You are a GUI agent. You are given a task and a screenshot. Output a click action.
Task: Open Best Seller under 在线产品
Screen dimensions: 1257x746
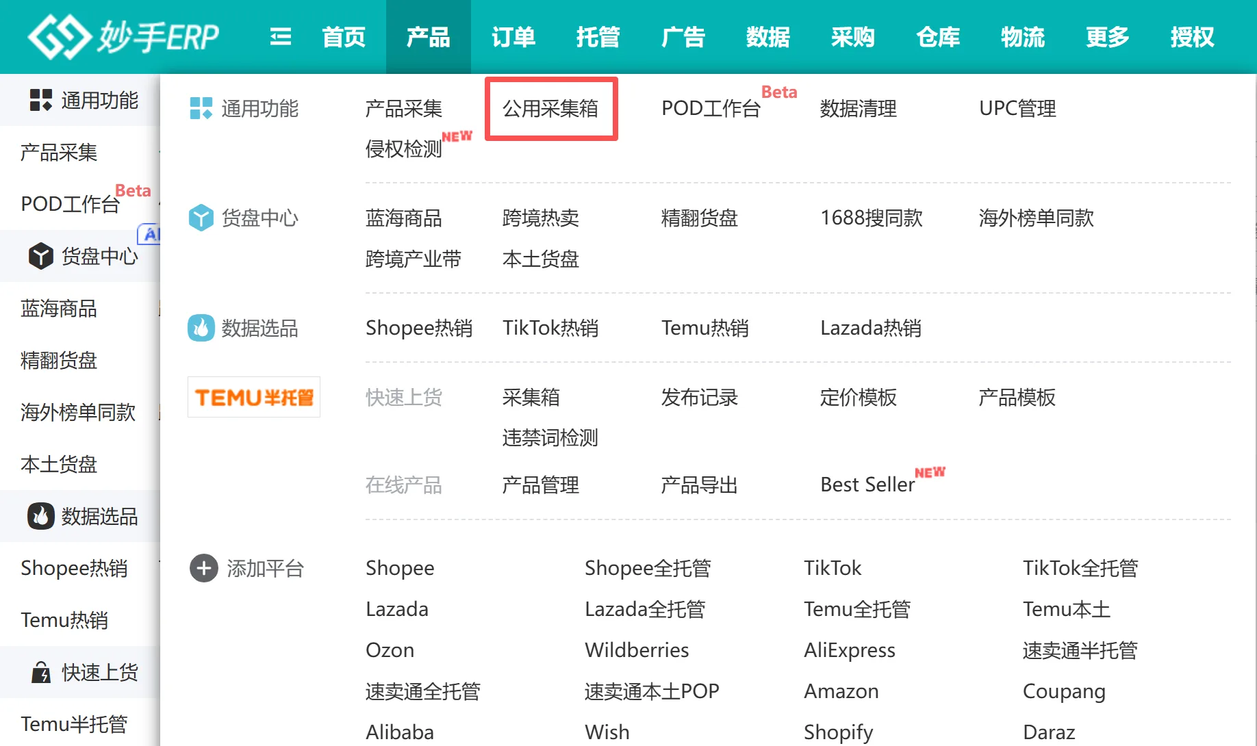(867, 485)
